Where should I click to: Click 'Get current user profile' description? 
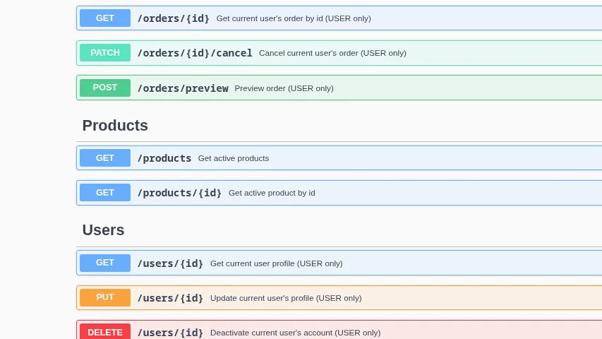point(277,263)
